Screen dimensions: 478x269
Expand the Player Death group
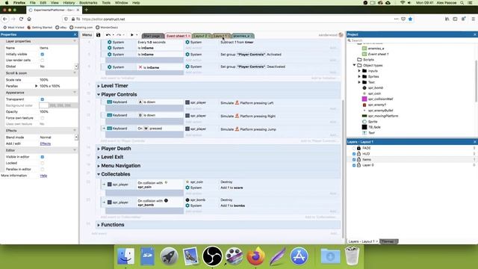[x=99, y=149]
